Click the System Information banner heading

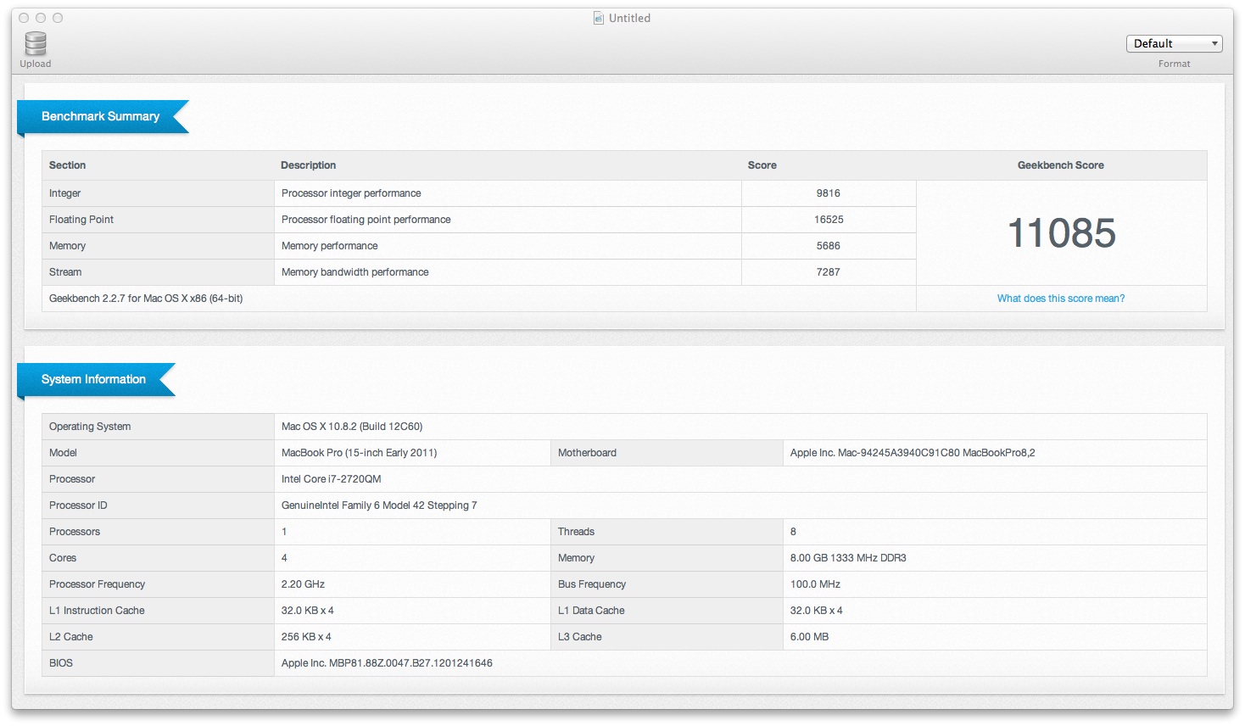(x=93, y=379)
